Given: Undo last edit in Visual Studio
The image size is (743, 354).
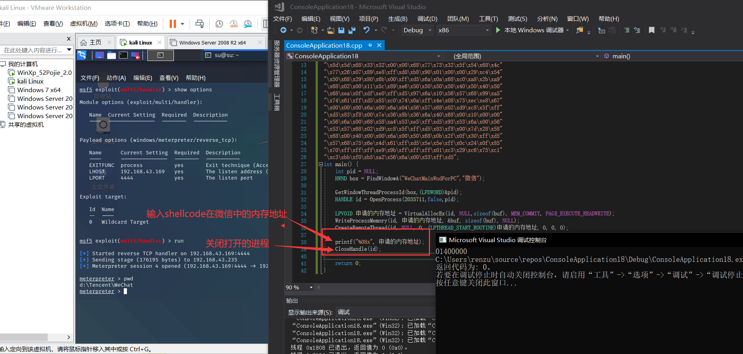Looking at the screenshot, I should click(x=367, y=30).
